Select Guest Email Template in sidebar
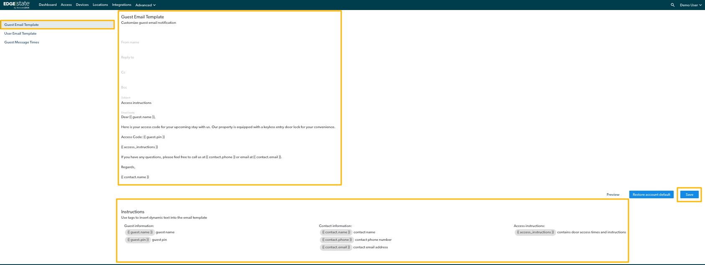The height and width of the screenshot is (265, 705). click(22, 25)
